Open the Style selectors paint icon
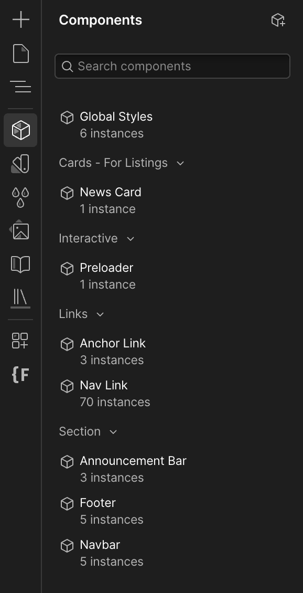Screen dimensions: 303x593 coord(20,164)
